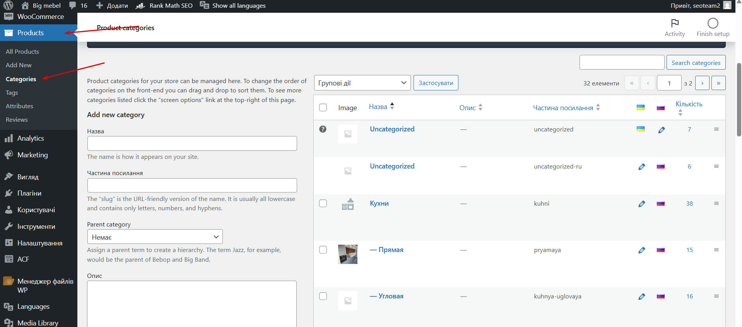Click the category Назва name input field
742x327 pixels.
pos(192,143)
